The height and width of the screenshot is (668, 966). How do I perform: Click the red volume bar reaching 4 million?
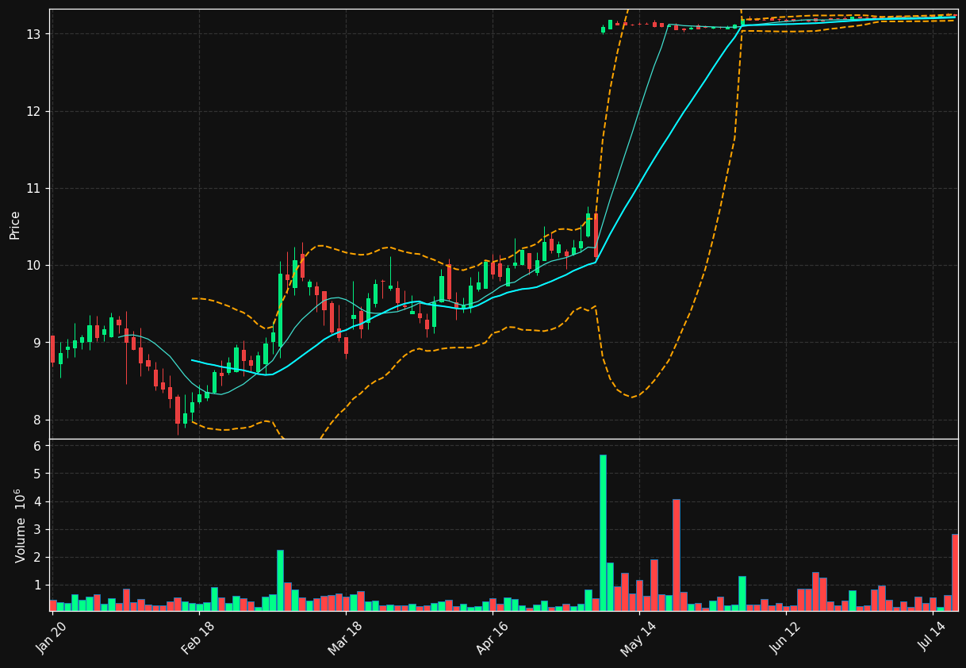point(677,555)
